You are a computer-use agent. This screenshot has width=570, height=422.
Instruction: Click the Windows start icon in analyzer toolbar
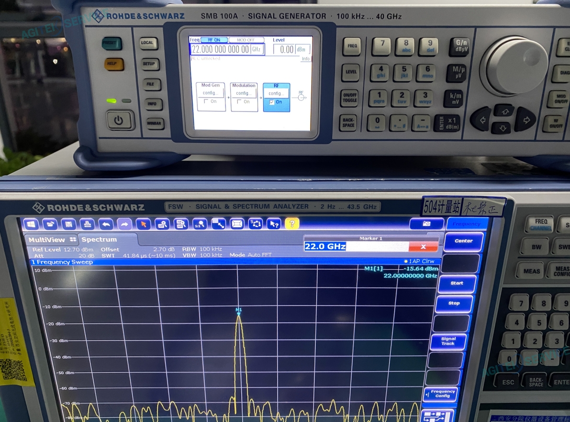pos(31,224)
